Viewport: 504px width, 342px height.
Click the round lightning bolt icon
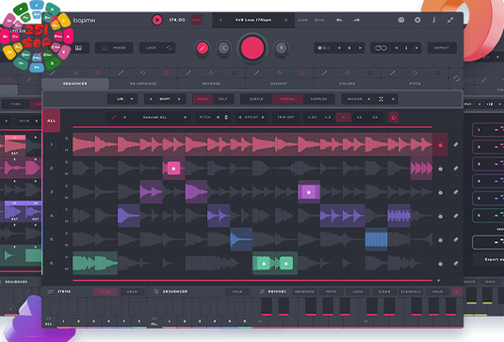[281, 48]
